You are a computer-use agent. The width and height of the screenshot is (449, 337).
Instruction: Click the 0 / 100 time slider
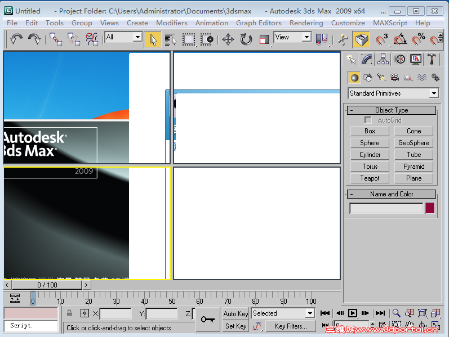pos(47,285)
